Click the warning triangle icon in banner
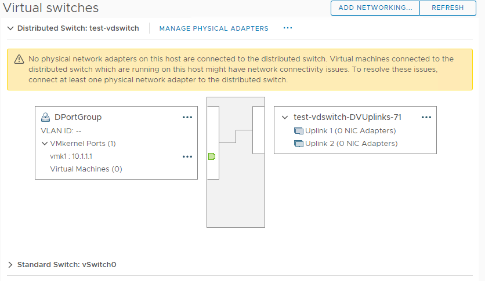 (x=19, y=59)
